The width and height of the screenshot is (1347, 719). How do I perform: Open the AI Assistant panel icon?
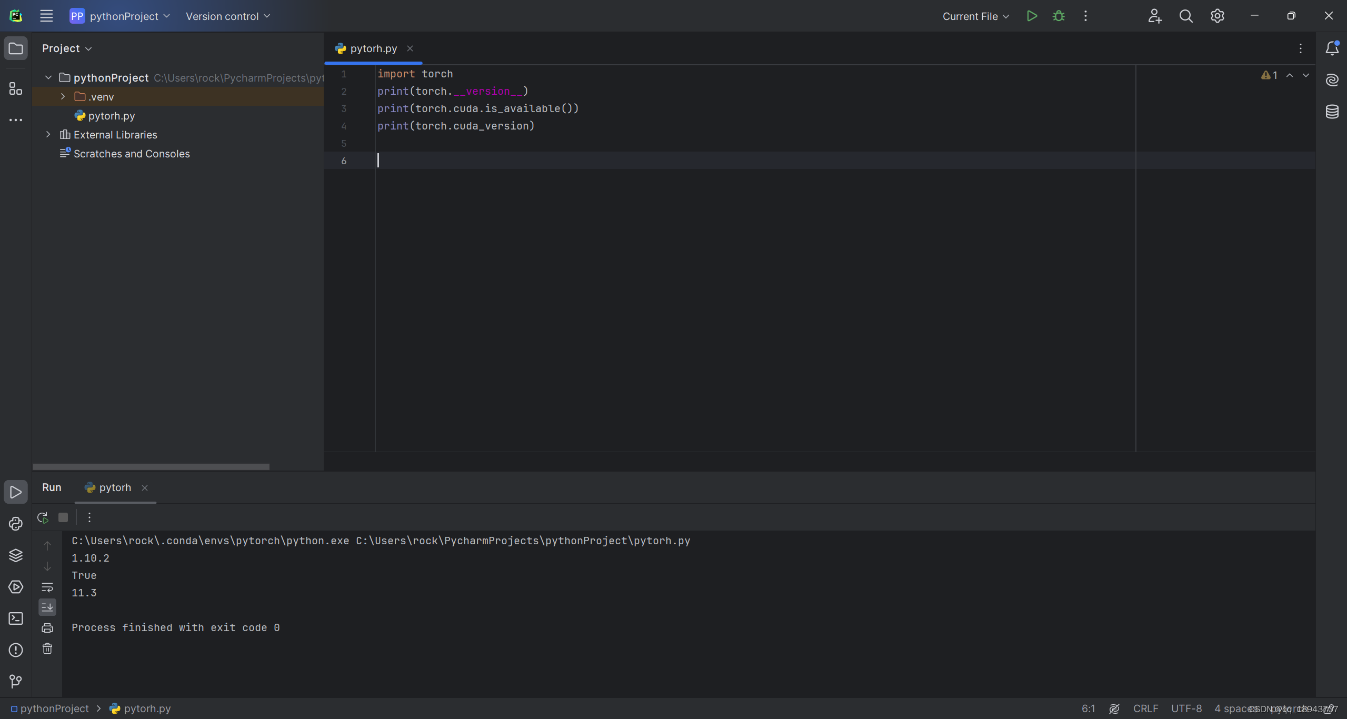click(1332, 80)
